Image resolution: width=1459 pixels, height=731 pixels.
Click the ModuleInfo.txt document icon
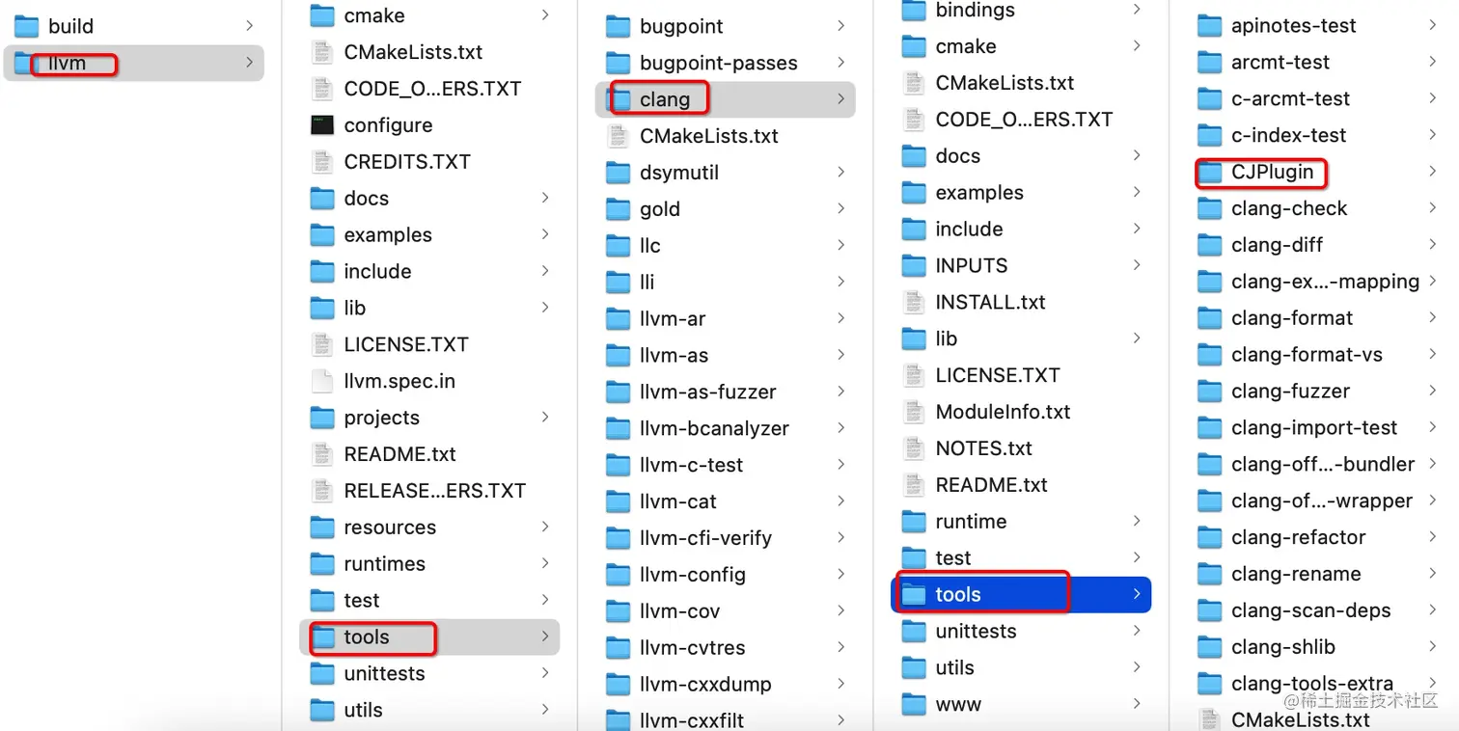[914, 412]
